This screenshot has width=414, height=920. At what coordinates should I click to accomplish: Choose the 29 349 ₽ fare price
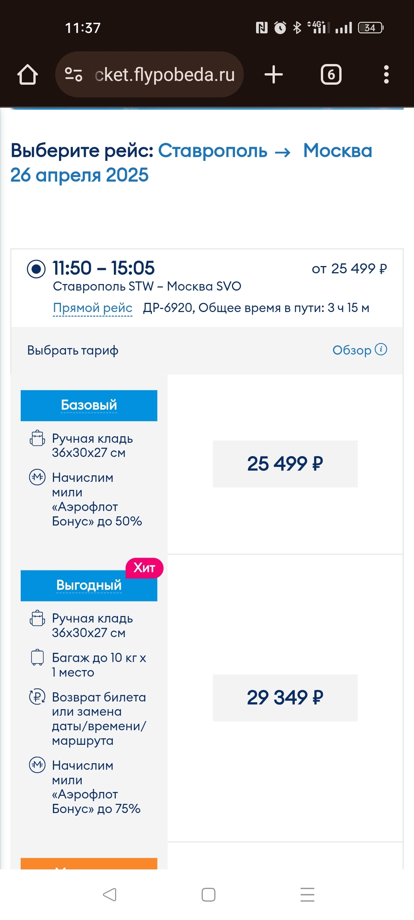(x=285, y=698)
